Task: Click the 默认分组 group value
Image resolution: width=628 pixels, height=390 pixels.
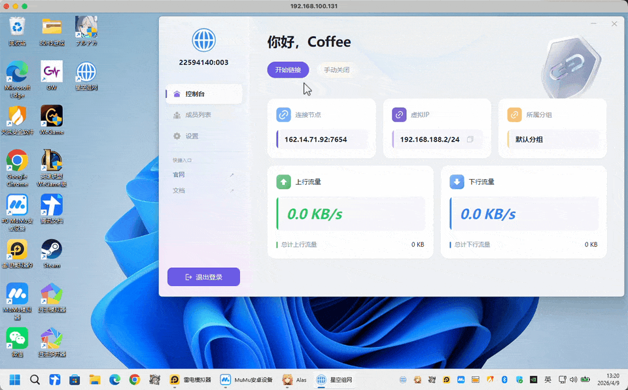Action: [529, 140]
